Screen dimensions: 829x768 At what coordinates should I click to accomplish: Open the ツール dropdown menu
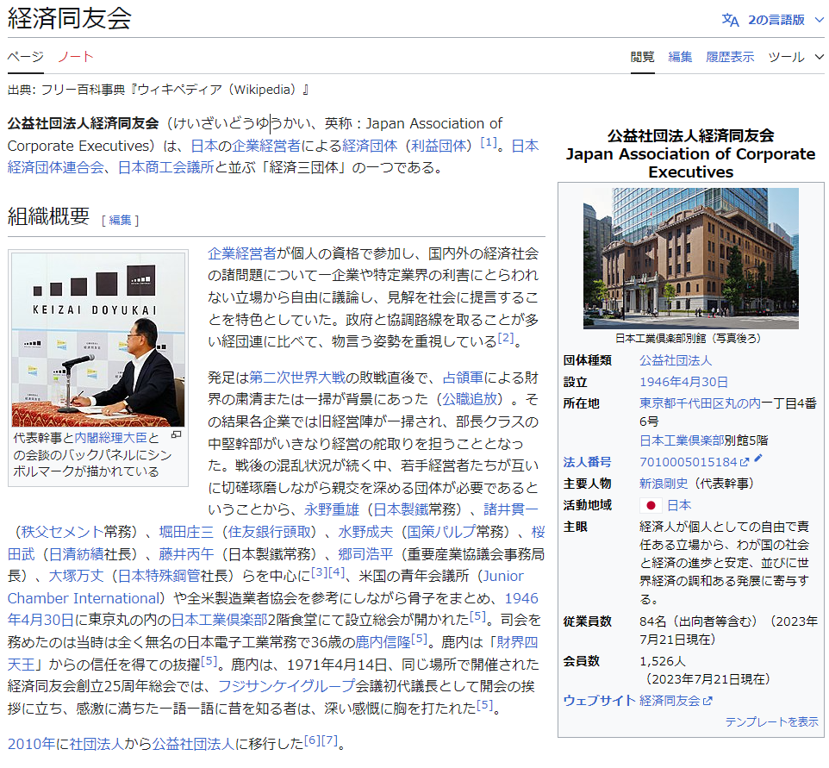click(797, 57)
